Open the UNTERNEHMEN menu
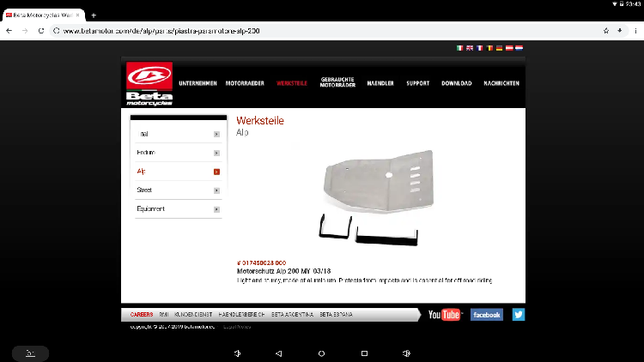This screenshot has height=362, width=644. 197,83
